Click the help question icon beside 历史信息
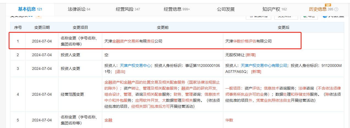 coord(336,9)
